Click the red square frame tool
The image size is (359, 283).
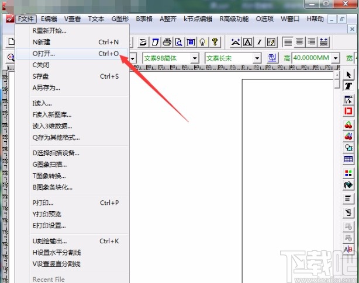(348, 111)
